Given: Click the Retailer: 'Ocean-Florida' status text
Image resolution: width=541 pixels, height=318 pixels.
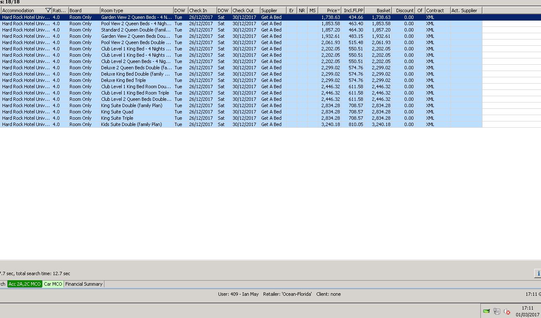Looking at the screenshot, I should click(288, 294).
